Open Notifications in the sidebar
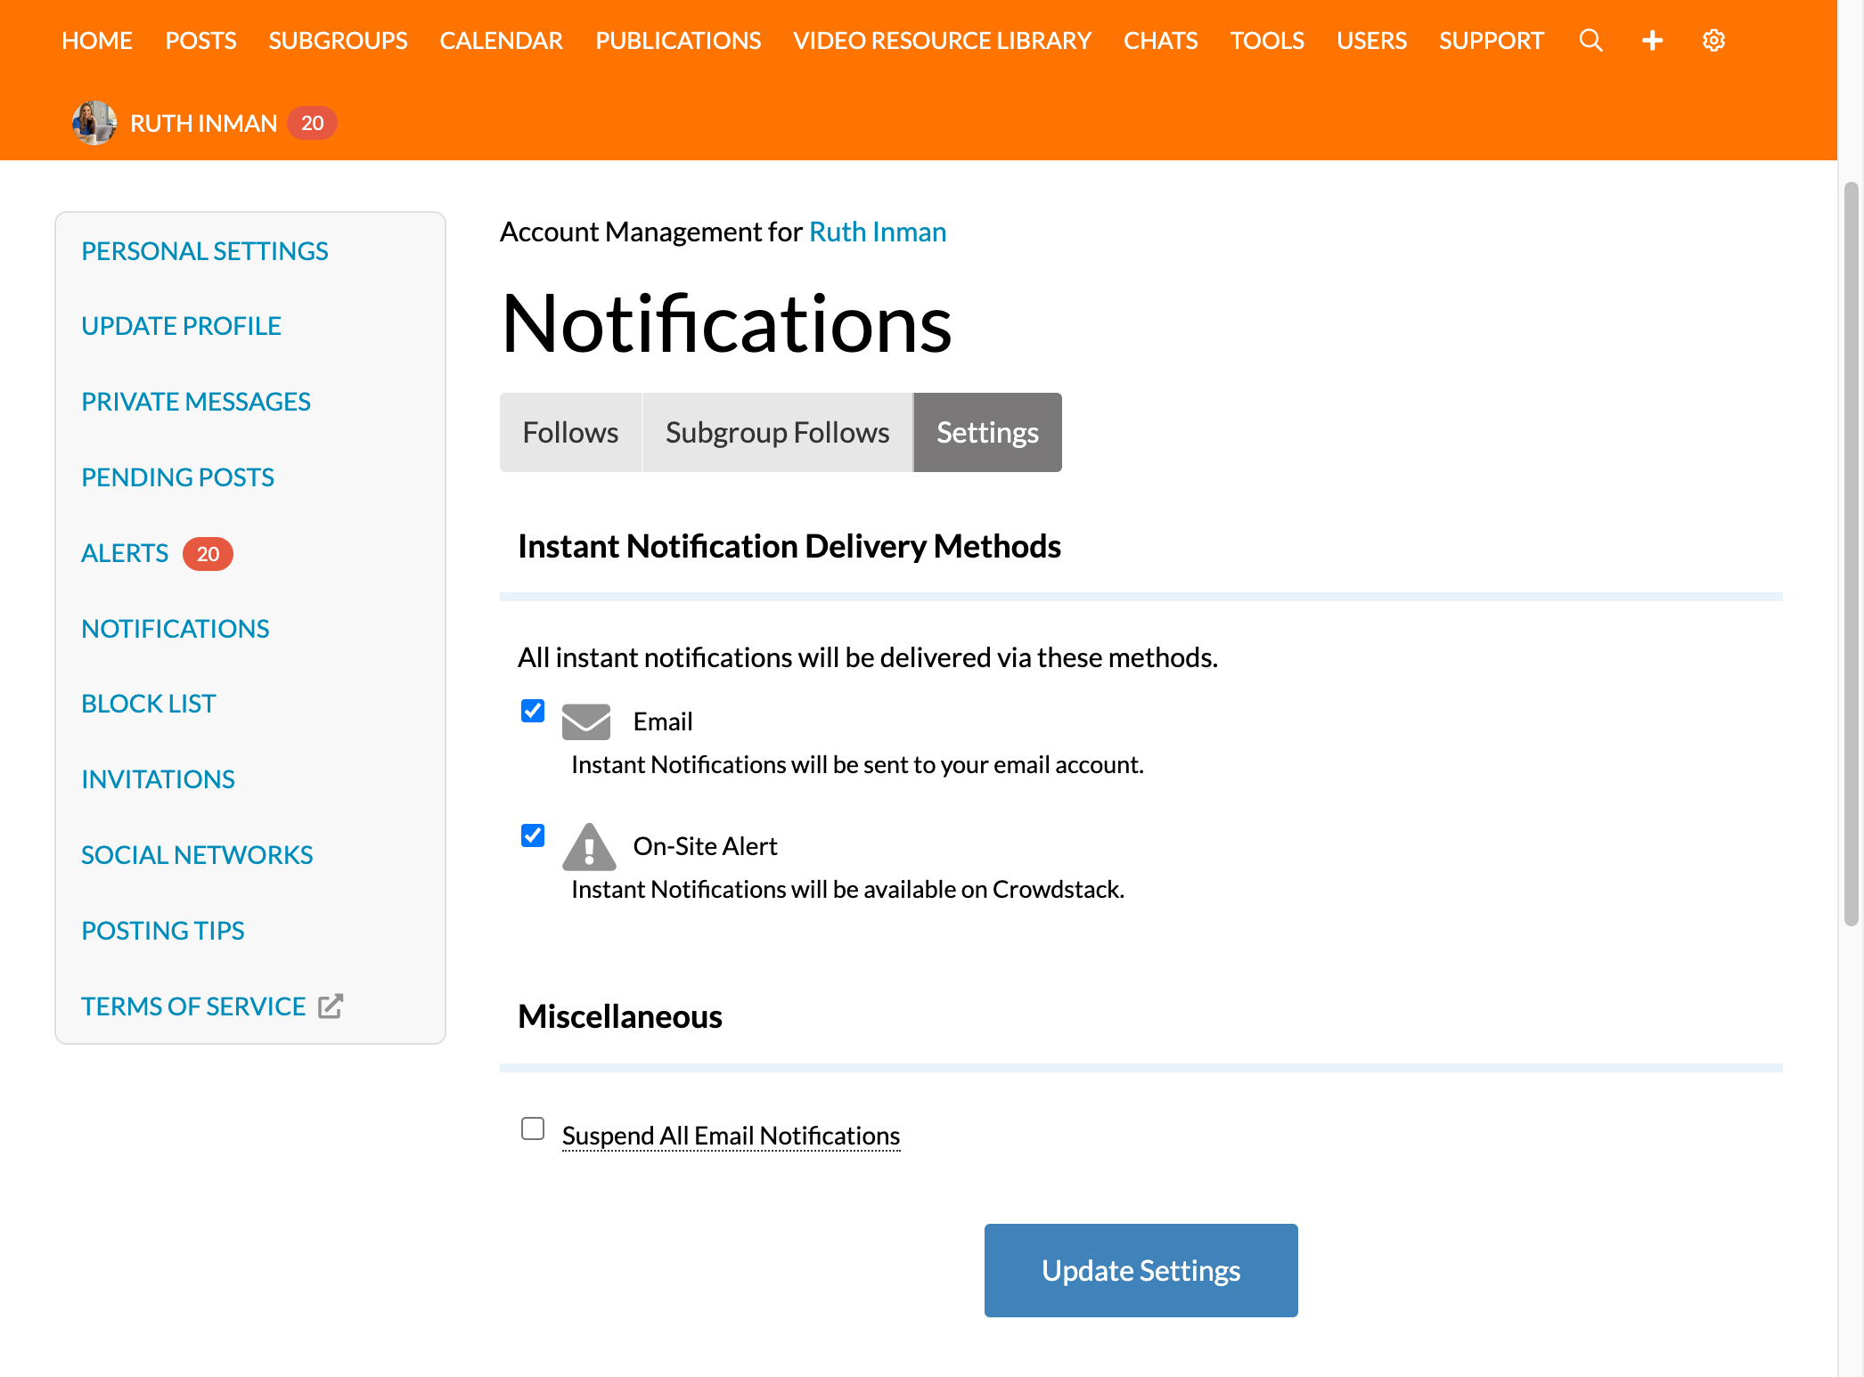 click(176, 629)
